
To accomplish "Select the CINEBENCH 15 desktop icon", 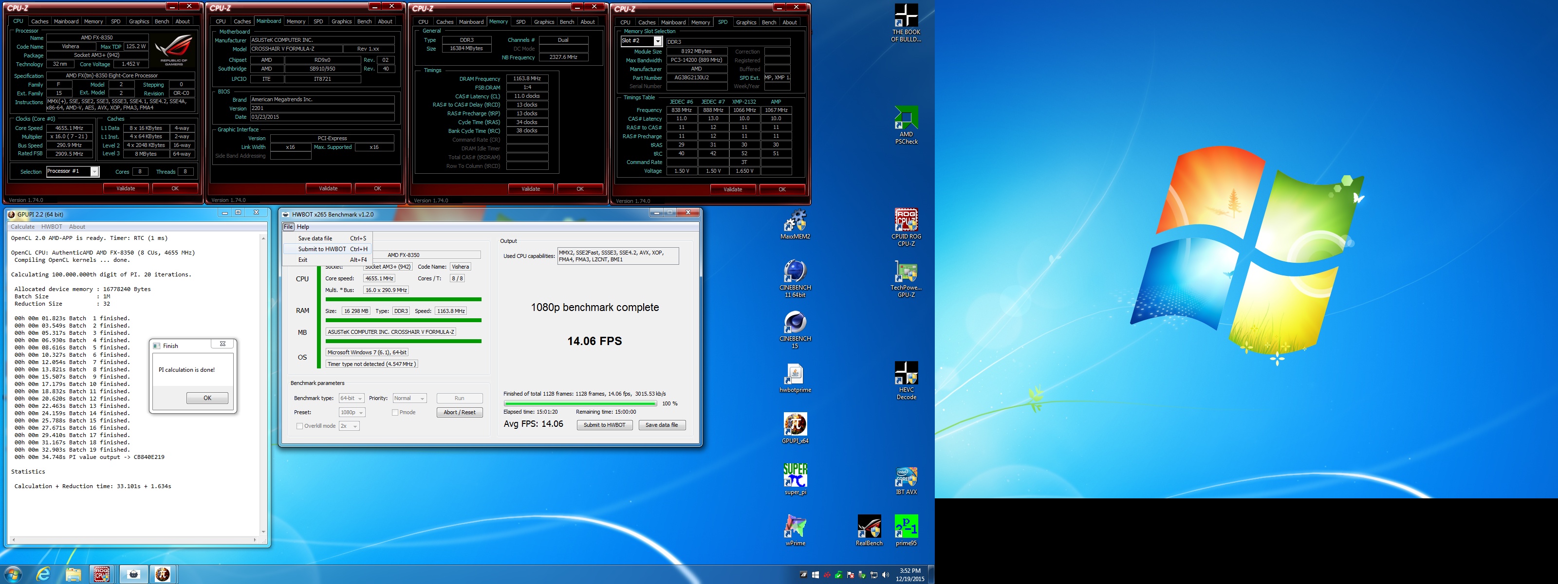I will click(795, 329).
